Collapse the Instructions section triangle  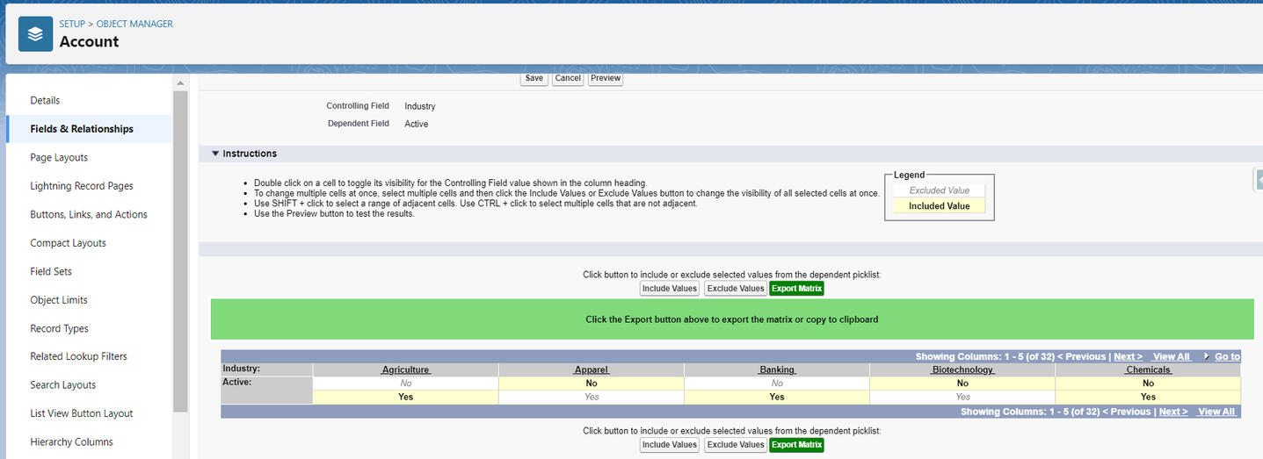coord(215,154)
